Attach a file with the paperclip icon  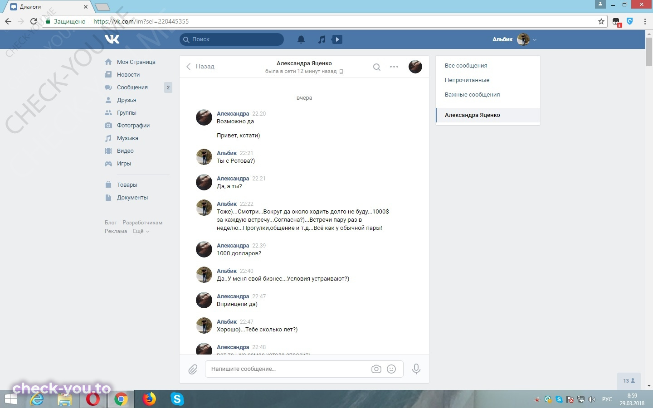pos(193,369)
